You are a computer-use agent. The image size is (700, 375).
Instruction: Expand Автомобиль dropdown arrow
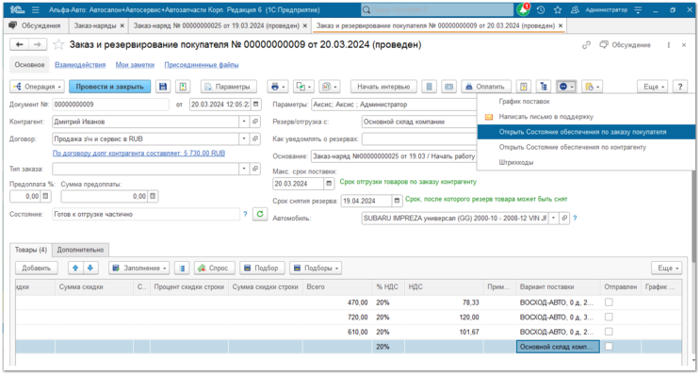pyautogui.click(x=554, y=219)
